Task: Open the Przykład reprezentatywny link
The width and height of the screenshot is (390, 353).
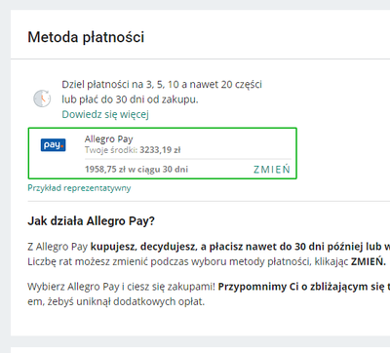Action: point(79,188)
